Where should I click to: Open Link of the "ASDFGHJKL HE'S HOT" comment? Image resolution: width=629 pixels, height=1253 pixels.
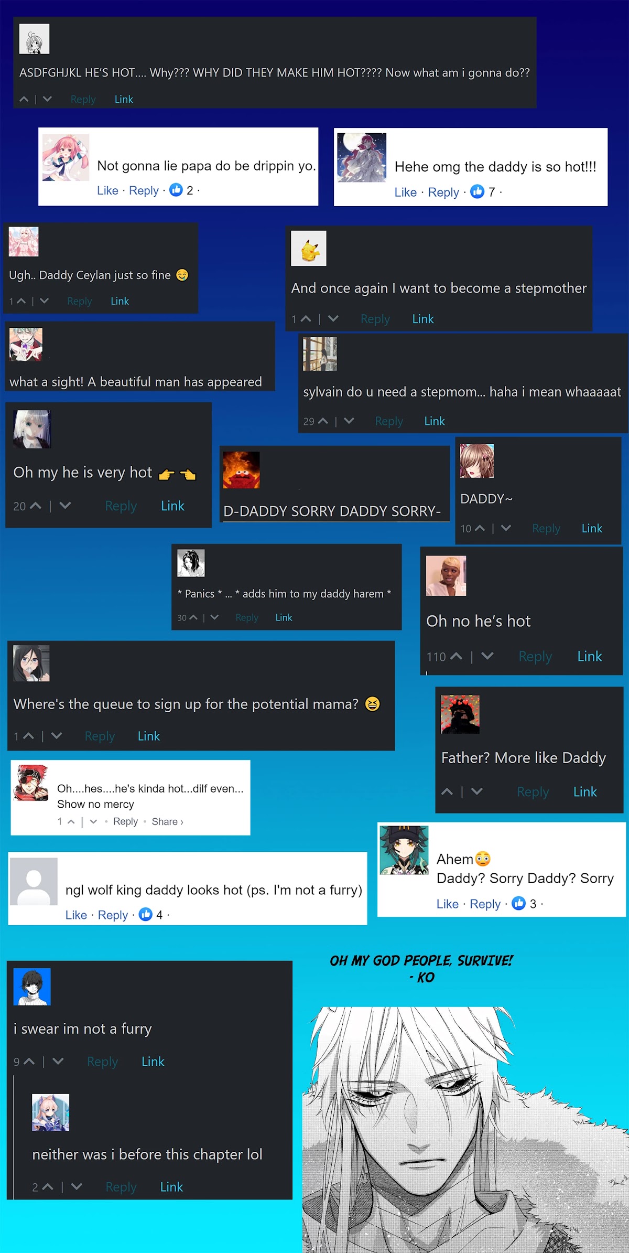pyautogui.click(x=124, y=99)
